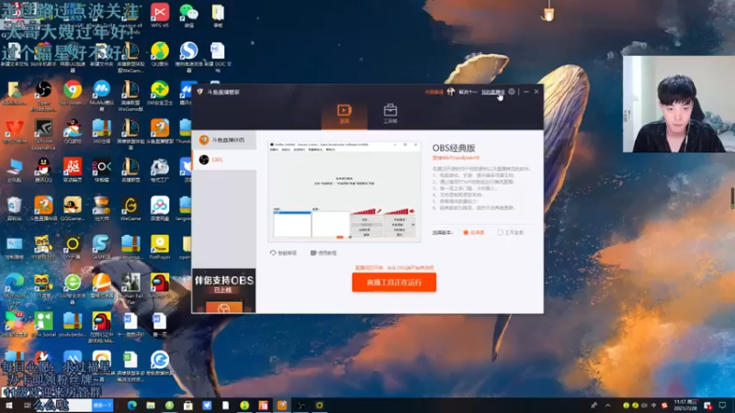The height and width of the screenshot is (413, 735).
Task: Choose the 工作室版 studio version radio
Action: click(x=511, y=232)
